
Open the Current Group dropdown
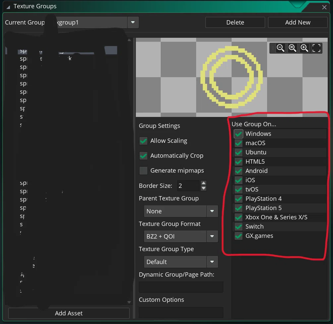tap(133, 22)
